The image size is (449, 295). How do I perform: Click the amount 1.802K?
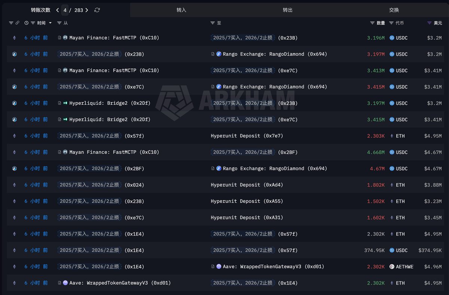[x=376, y=185]
